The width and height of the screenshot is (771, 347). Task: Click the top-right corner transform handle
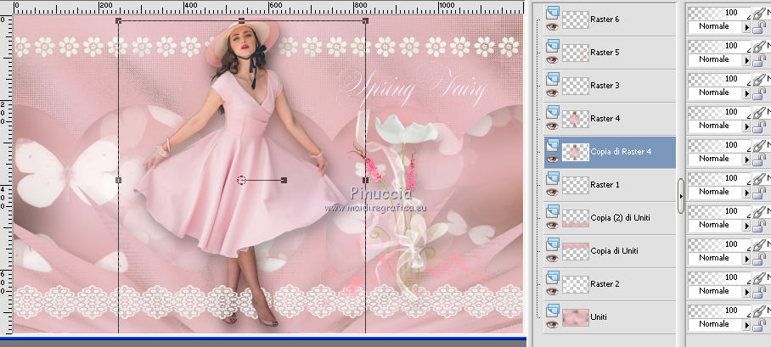click(365, 20)
